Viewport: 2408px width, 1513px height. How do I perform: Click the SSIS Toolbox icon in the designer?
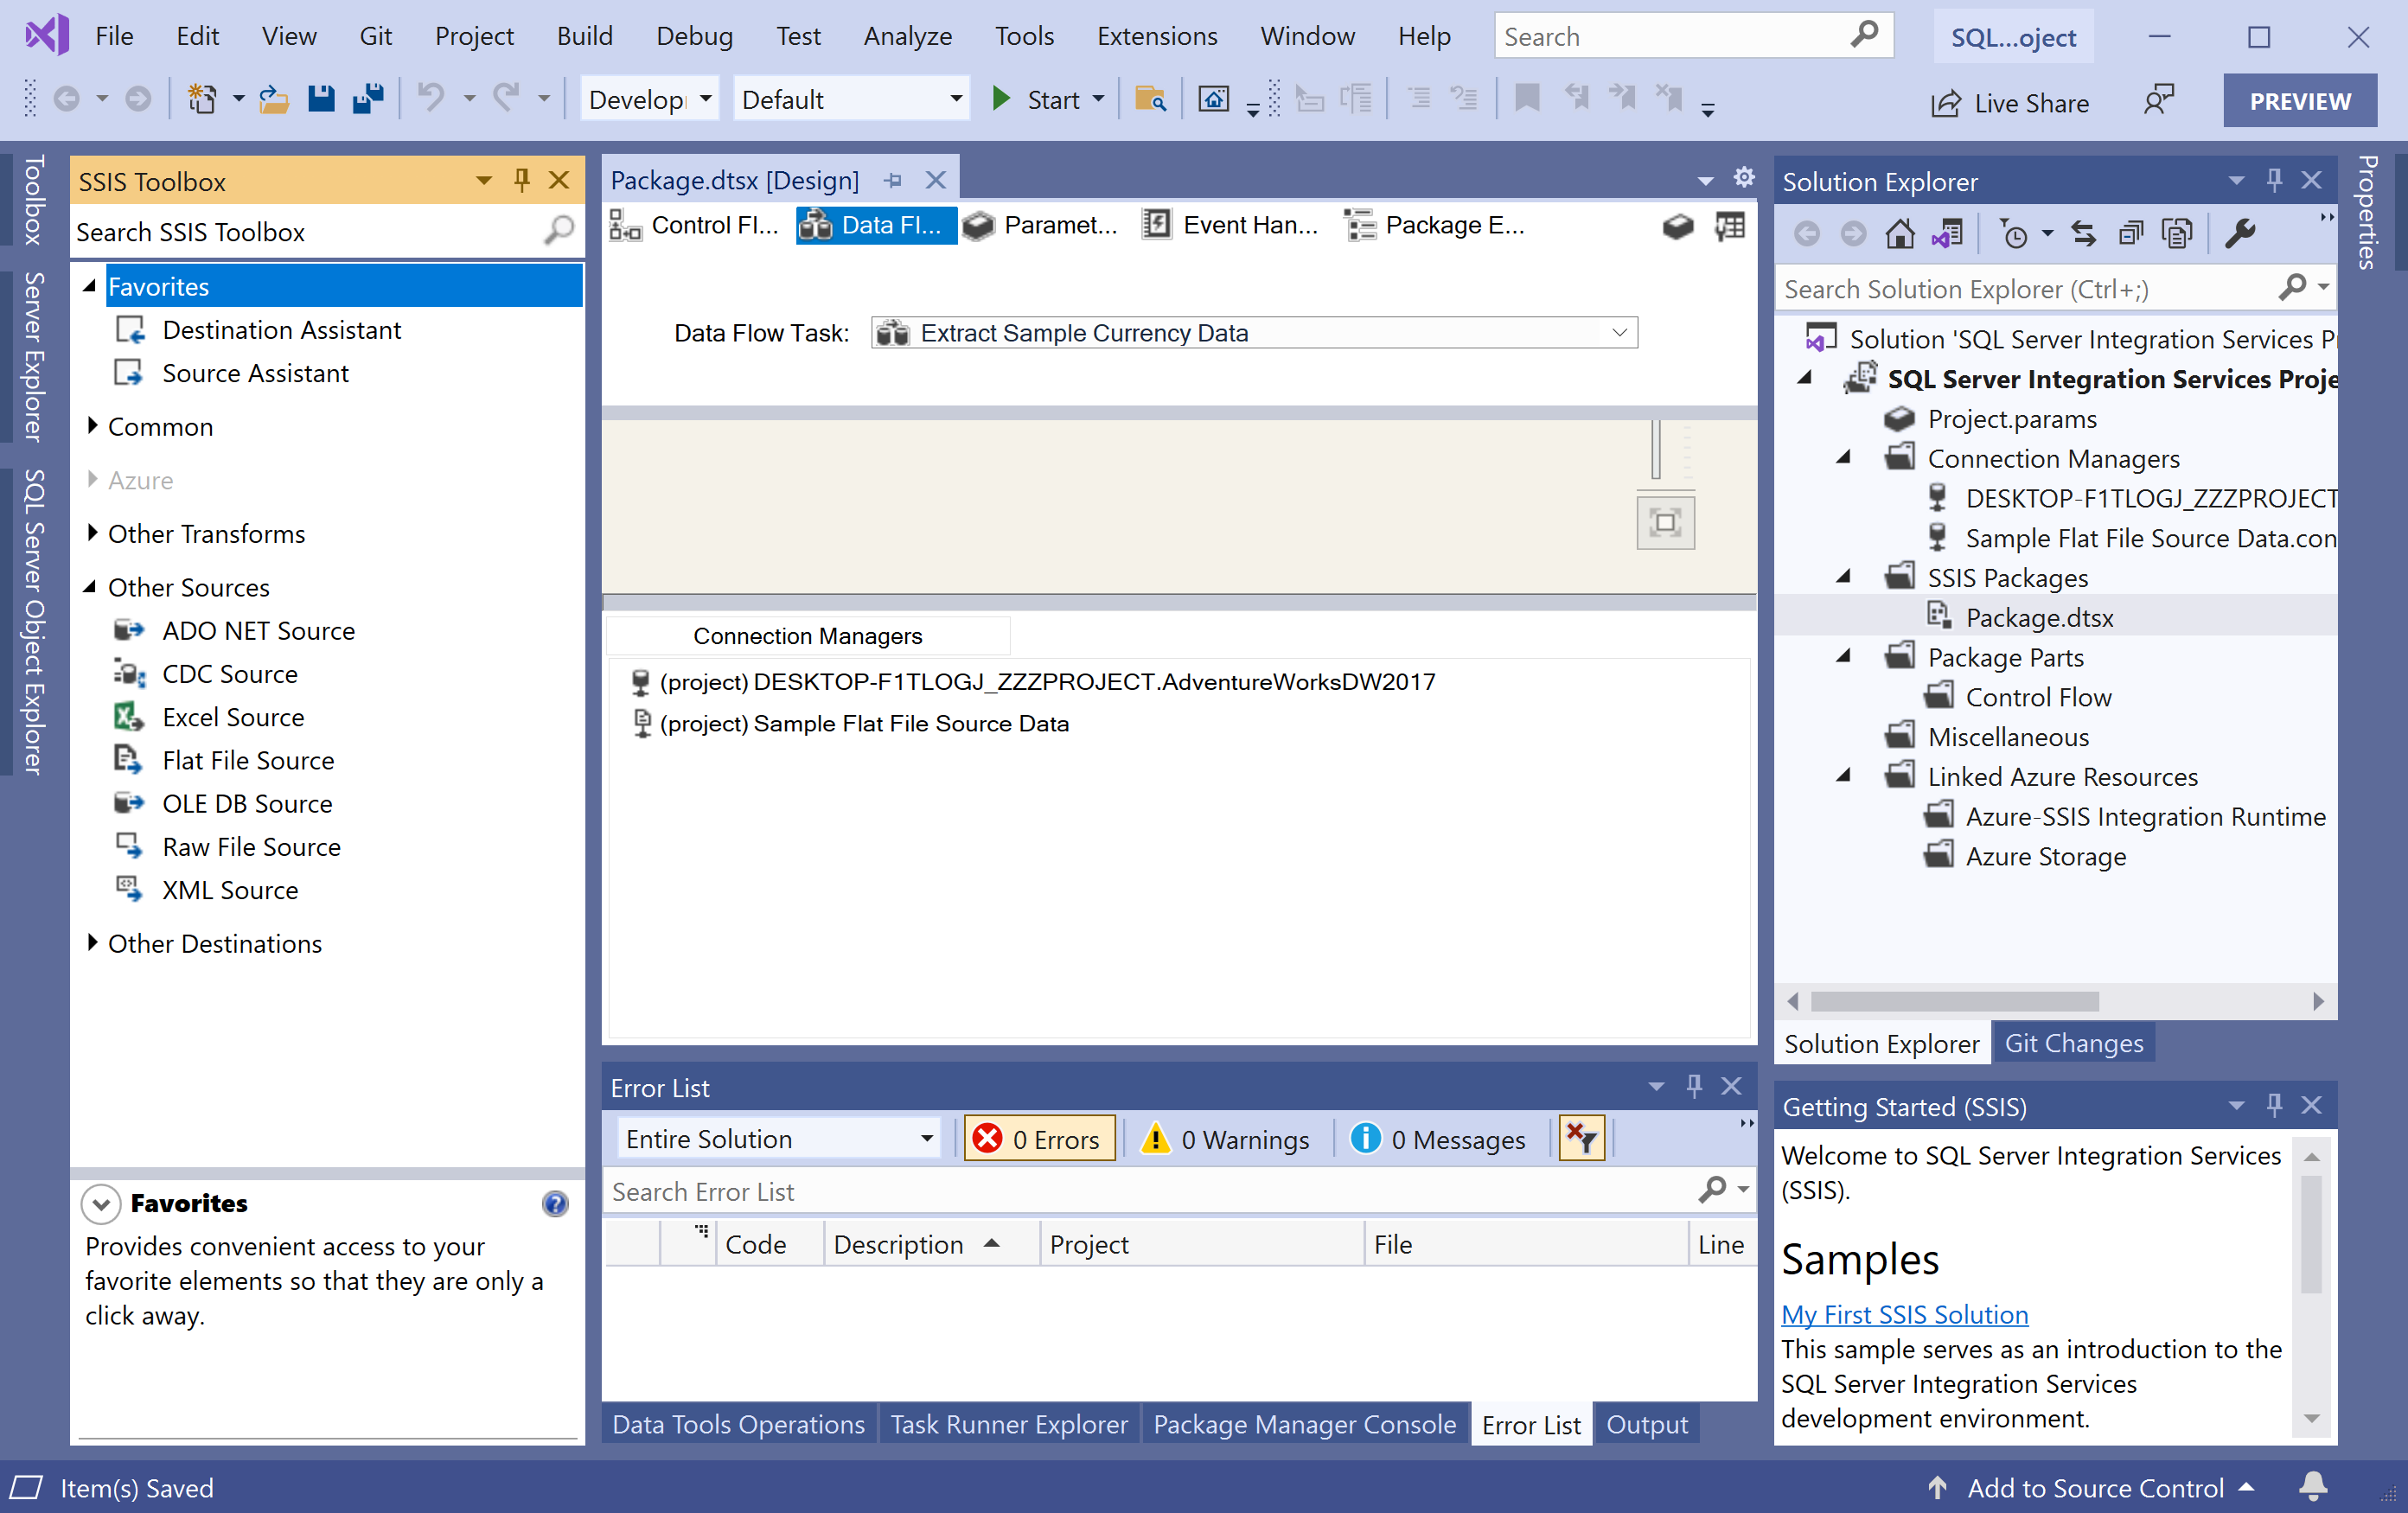click(x=1678, y=226)
